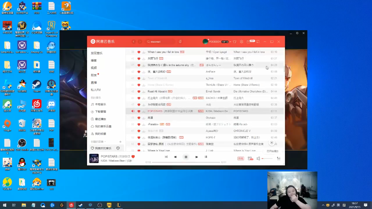The image size is (372, 209).
Task: Open the NetEase settings gear icon
Action: click(241, 42)
